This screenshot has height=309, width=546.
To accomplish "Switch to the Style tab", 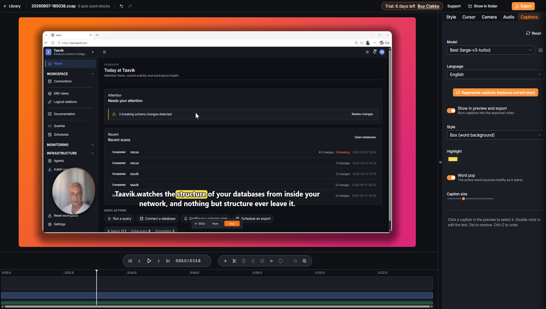I will [x=451, y=17].
